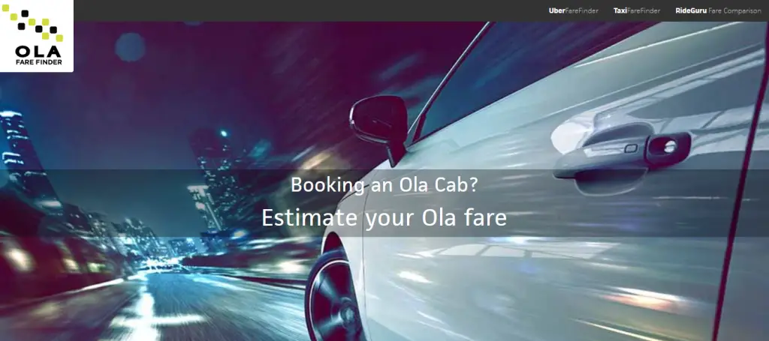This screenshot has height=341, width=769.
Task: Click the "Booking an Ola Cab?" heading
Action: pos(384,185)
